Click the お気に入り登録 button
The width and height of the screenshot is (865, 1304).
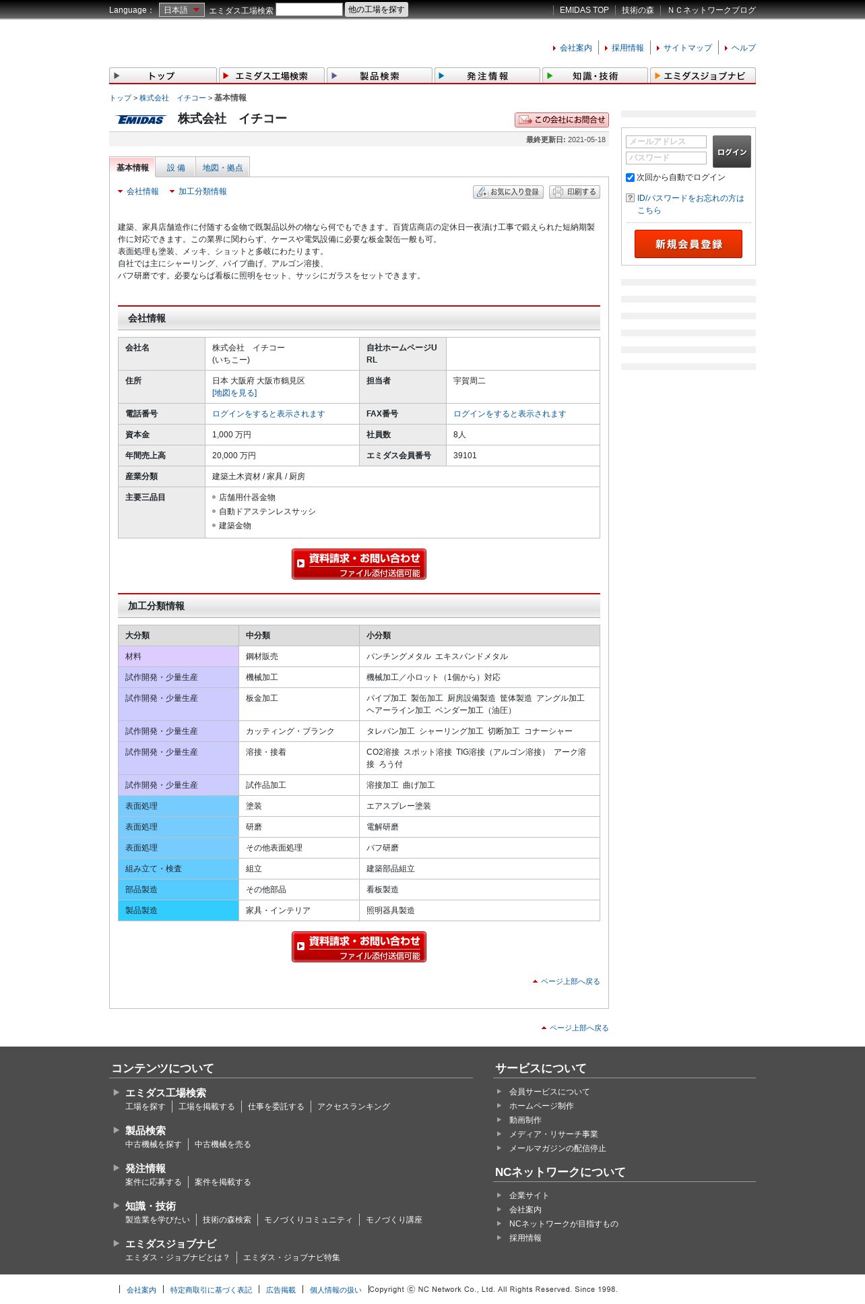click(x=509, y=192)
